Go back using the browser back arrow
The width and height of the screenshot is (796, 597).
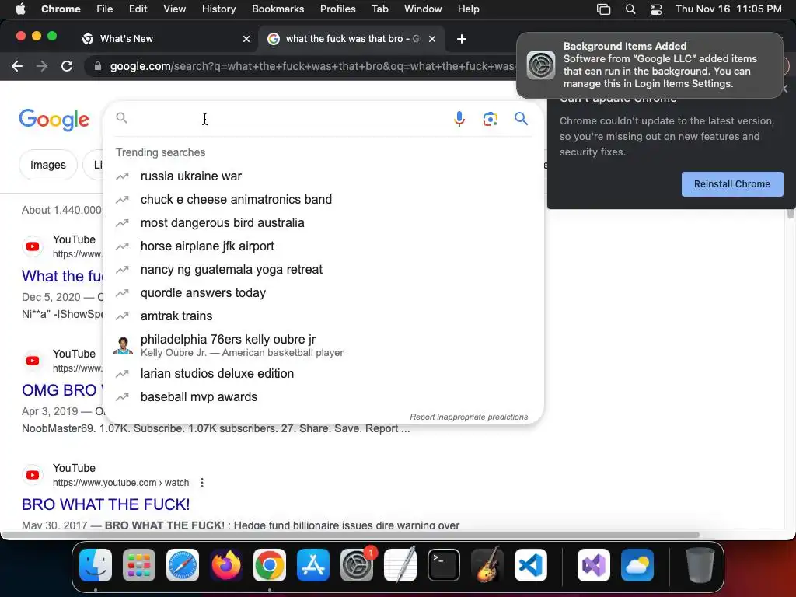click(x=17, y=66)
